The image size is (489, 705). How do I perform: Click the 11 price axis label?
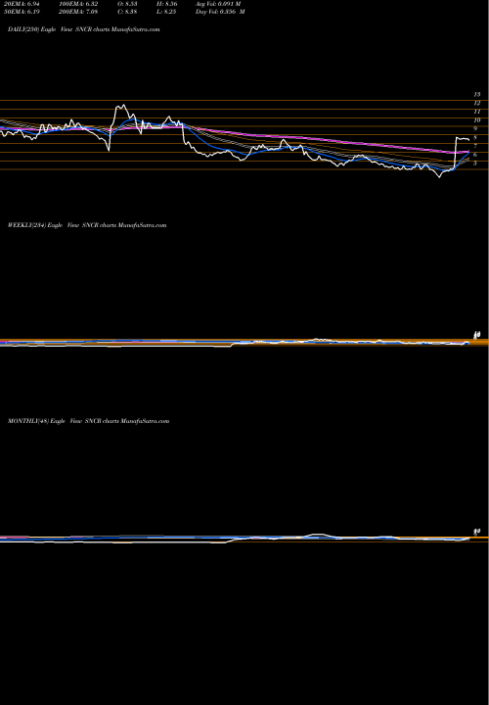pyautogui.click(x=477, y=112)
